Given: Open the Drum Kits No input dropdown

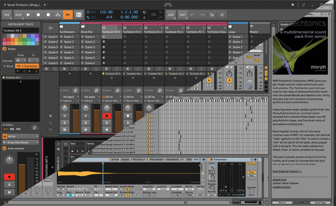Looking at the screenshot, I should (x=91, y=97).
